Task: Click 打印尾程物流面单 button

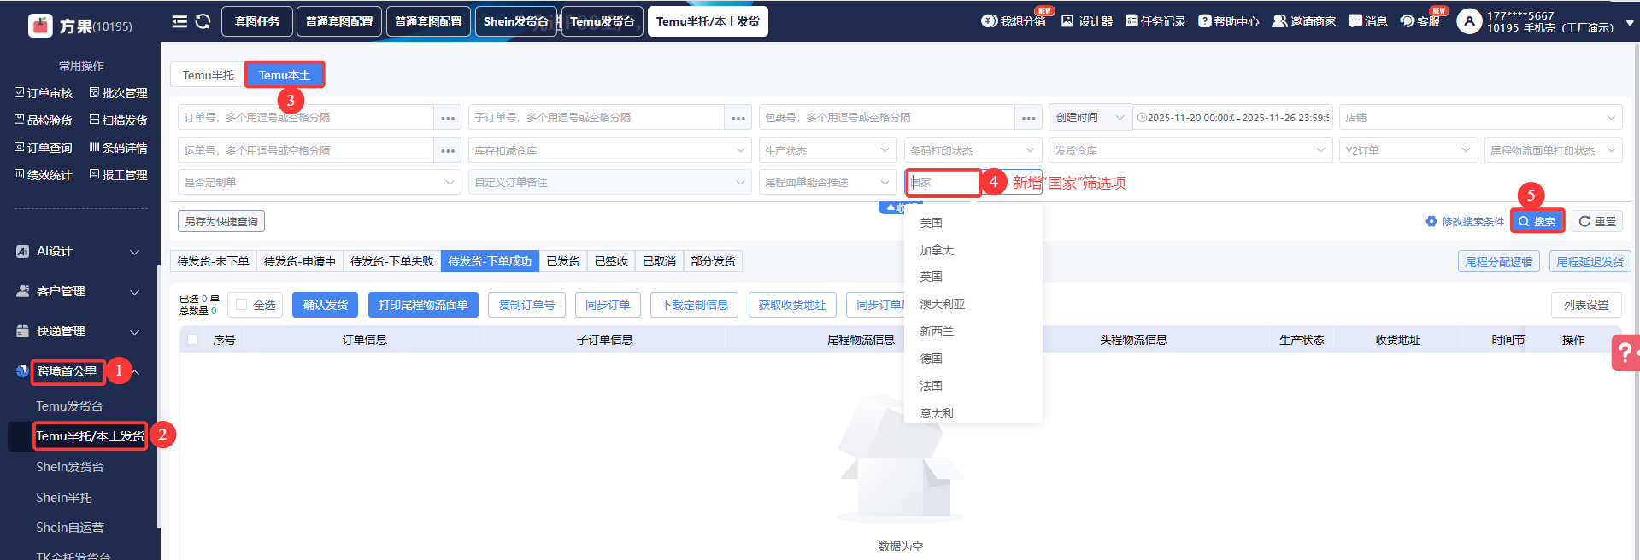Action: 423,305
